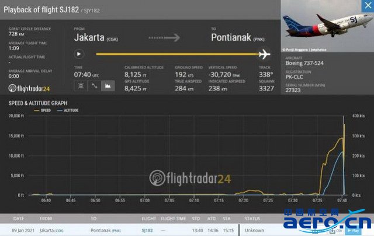
Task: Click the 09 Jan 2021 date cell
Action: pyautogui.click(x=23, y=231)
